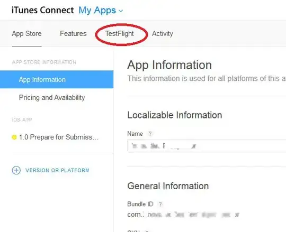Click VERSION OR PLATFORM link
Screen dimensions: 286x232
[57, 171]
